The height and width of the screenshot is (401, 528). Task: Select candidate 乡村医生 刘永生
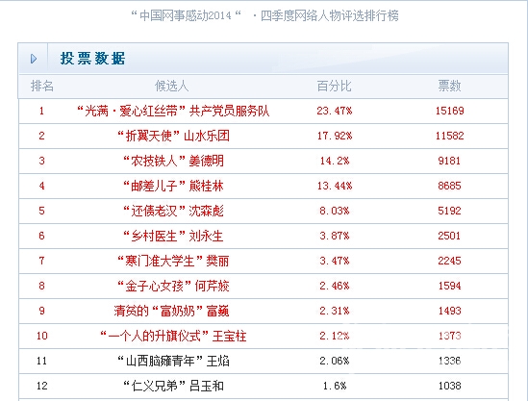(173, 236)
